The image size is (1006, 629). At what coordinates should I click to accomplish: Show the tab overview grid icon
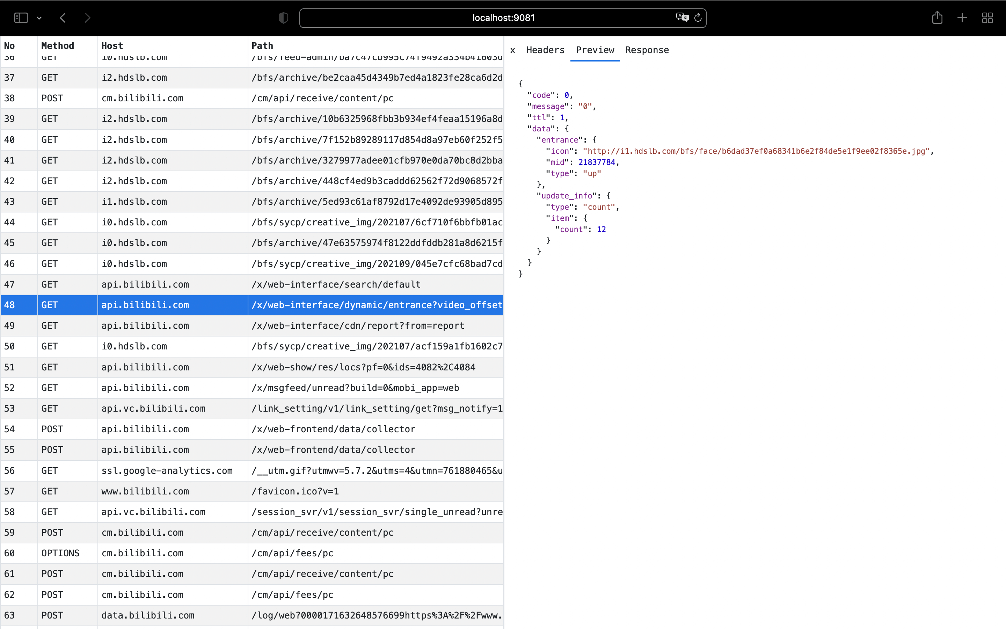[x=987, y=18]
